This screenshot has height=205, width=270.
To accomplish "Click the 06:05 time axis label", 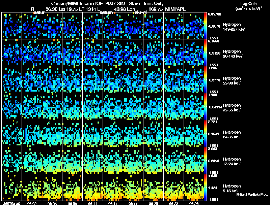I will pos(52,204).
